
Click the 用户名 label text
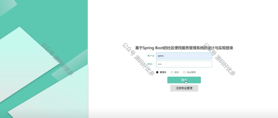click(x=151, y=56)
